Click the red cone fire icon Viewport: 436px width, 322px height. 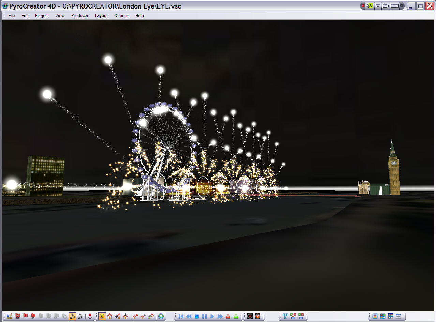pyautogui.click(x=228, y=316)
